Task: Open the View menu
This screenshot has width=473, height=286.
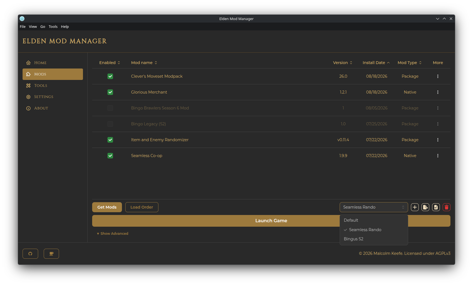Action: click(x=33, y=27)
